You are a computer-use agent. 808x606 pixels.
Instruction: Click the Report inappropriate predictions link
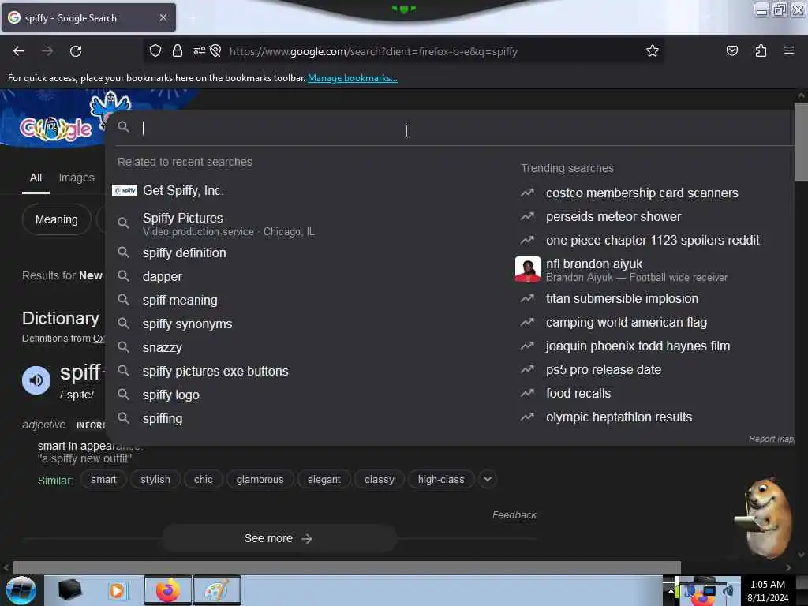(772, 439)
